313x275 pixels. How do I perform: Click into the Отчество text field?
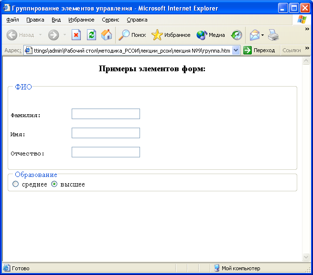[106, 152]
